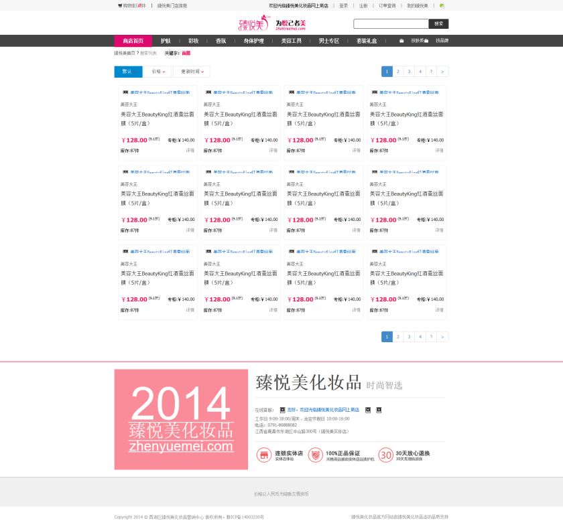The width and height of the screenshot is (563, 527).
Task: Click the first icon after the customer-service link
Action: pyautogui.click(x=368, y=410)
